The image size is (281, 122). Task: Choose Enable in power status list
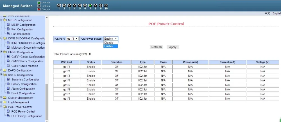point(110,46)
